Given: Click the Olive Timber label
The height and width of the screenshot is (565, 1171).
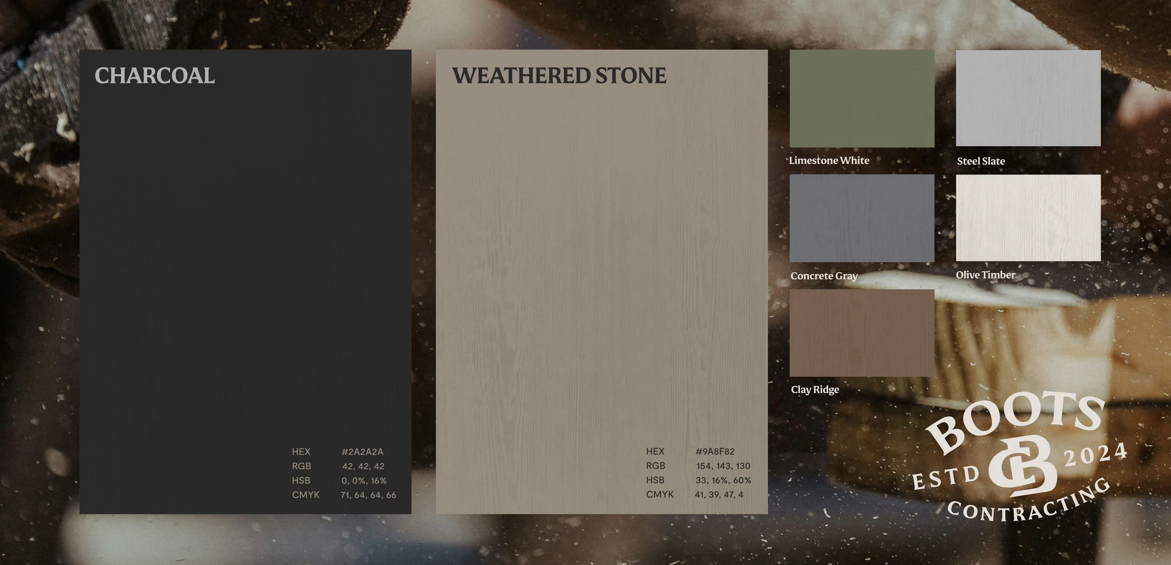Looking at the screenshot, I should (986, 275).
